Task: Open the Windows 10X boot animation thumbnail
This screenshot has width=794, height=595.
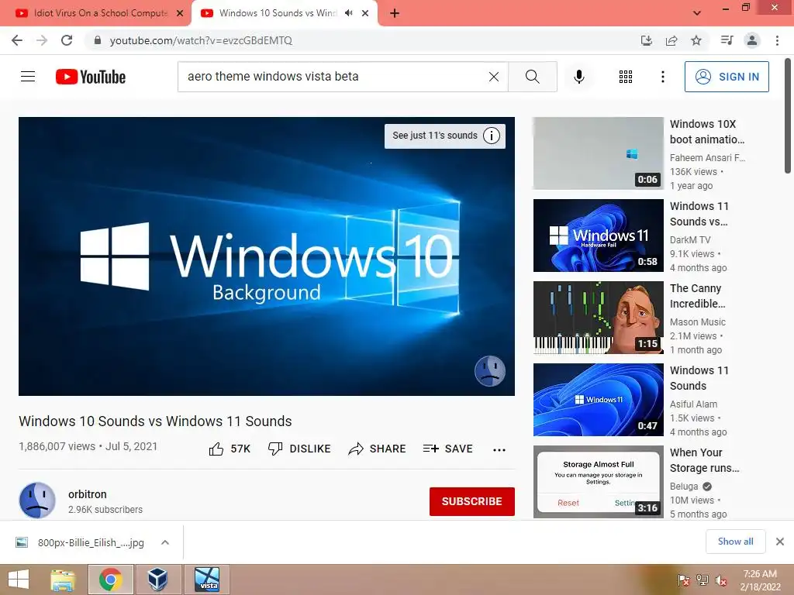Action: [599, 153]
